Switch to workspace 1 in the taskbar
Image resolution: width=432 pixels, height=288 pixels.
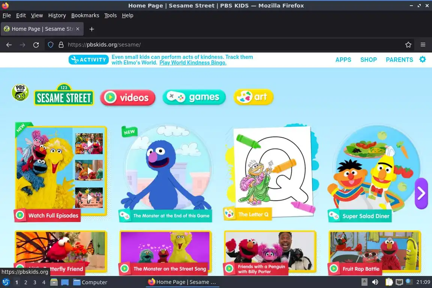(x=16, y=282)
